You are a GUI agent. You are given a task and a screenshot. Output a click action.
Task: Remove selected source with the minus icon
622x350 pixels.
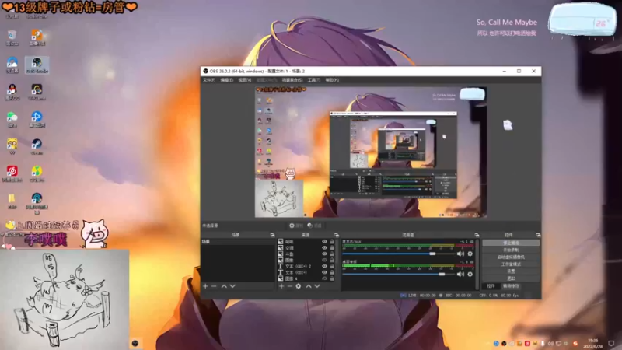[289, 286]
